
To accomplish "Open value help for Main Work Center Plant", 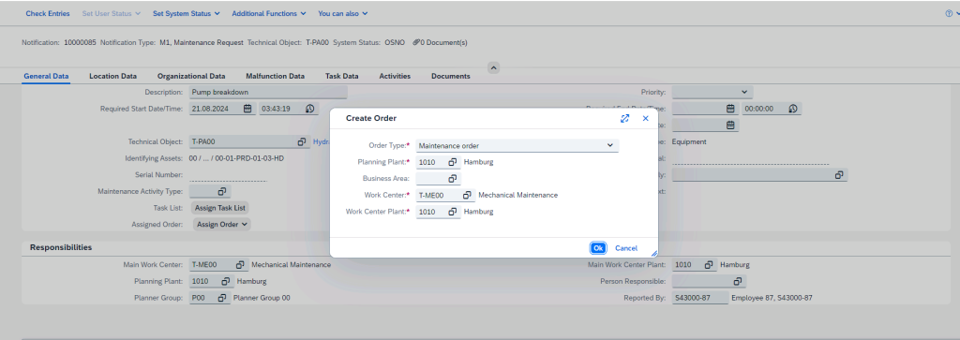I will click(709, 265).
